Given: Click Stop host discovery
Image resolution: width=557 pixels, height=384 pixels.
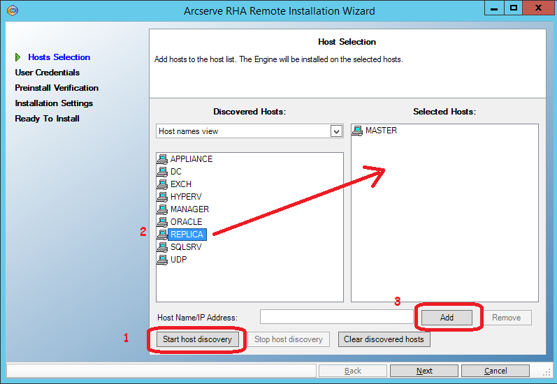Looking at the screenshot, I should click(289, 339).
